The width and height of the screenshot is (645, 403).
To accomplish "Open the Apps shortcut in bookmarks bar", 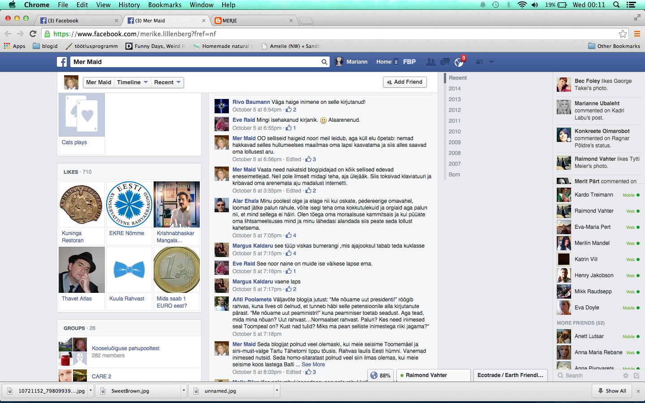I will pyautogui.click(x=15, y=46).
